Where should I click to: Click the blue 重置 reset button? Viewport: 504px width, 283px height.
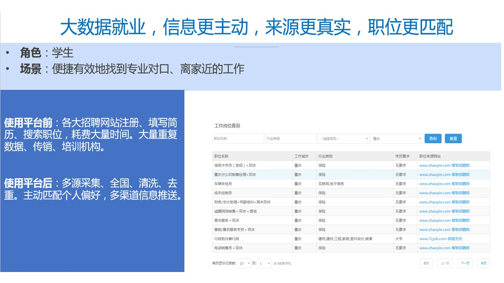pos(453,138)
